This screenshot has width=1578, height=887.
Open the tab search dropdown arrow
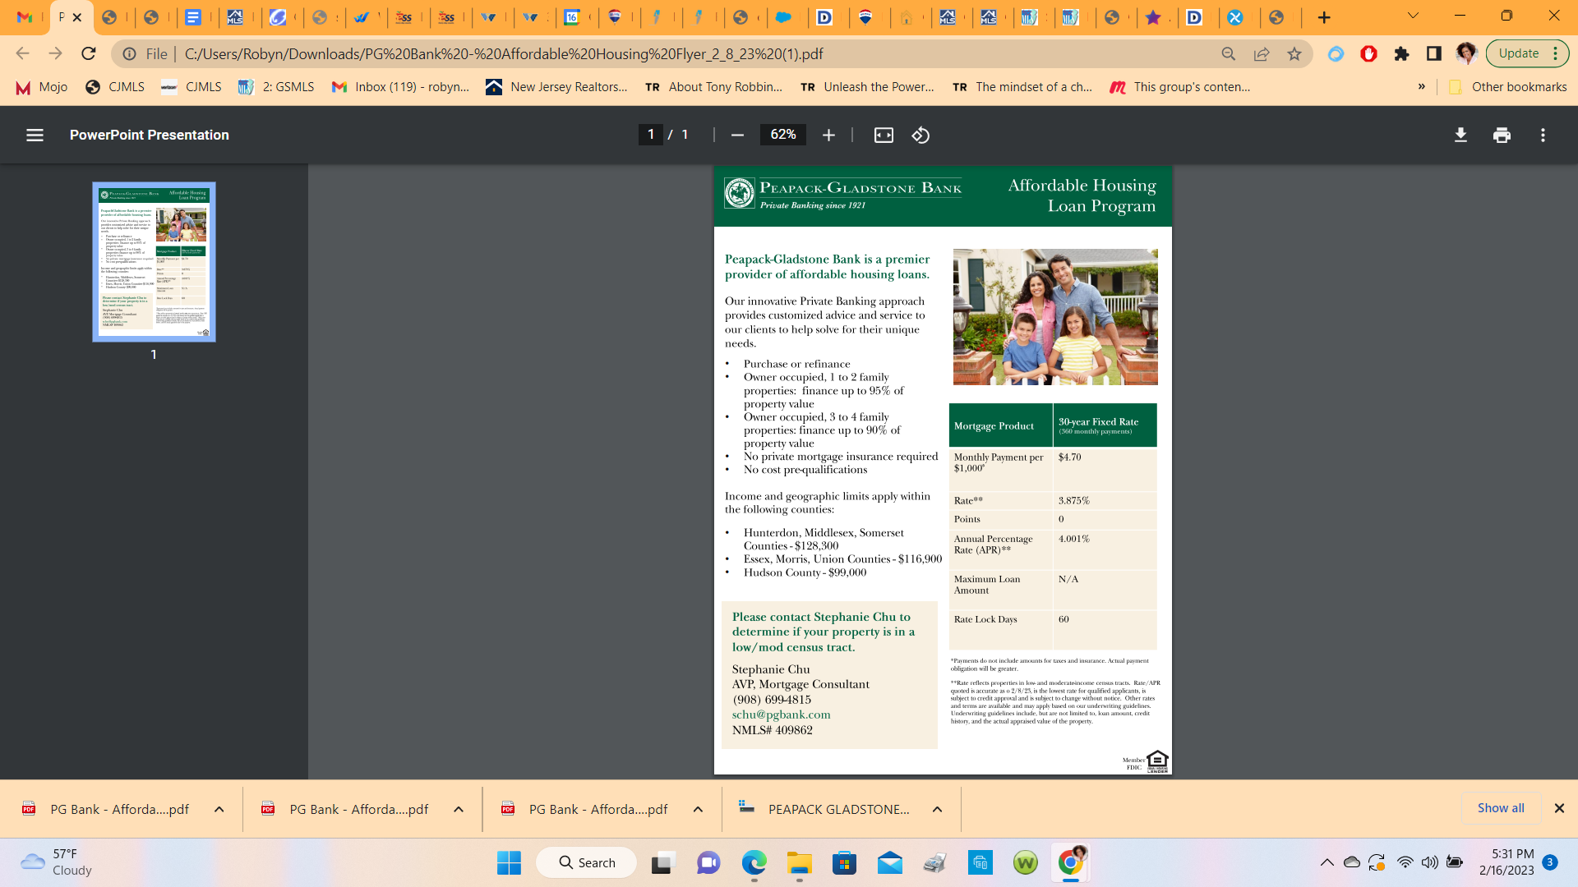[1413, 16]
